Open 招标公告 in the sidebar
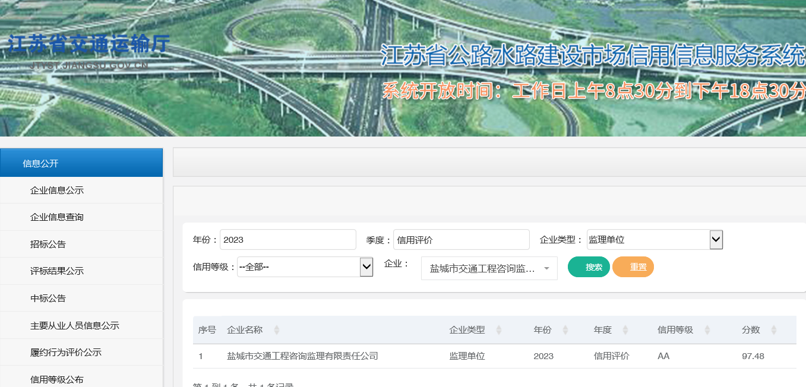 48,244
